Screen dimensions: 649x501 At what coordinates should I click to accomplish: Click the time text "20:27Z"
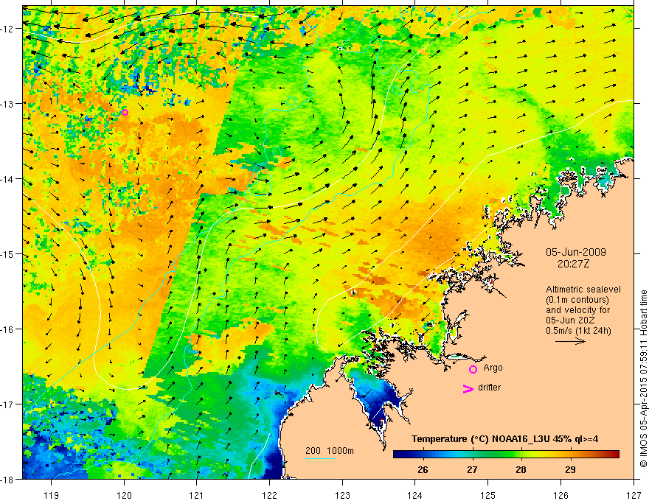click(573, 264)
